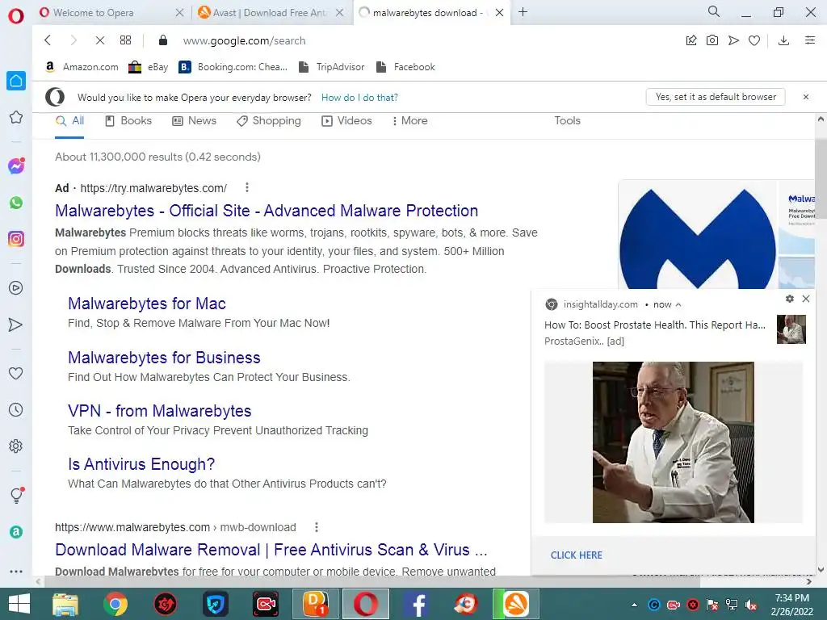The width and height of the screenshot is (827, 620).
Task: Select the Shopping search filter
Action: pyautogui.click(x=268, y=121)
